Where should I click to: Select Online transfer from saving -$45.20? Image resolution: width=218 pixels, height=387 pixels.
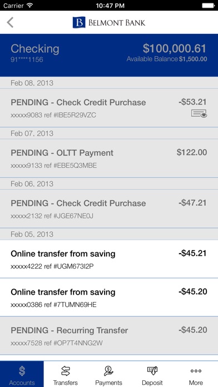click(x=109, y=297)
